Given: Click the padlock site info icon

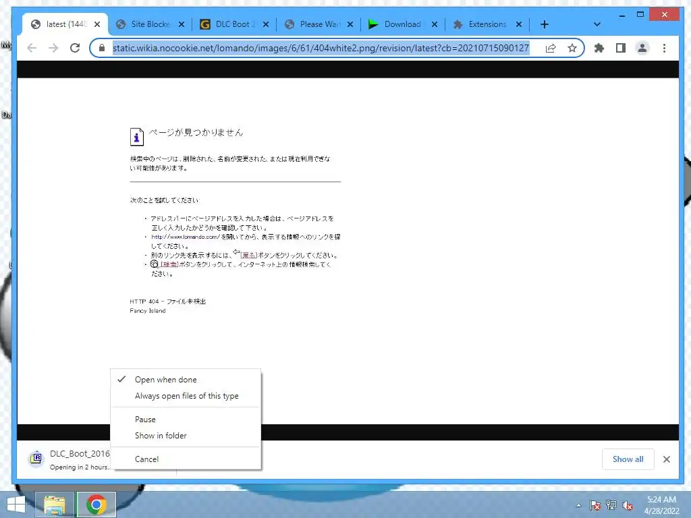Looking at the screenshot, I should click(102, 48).
